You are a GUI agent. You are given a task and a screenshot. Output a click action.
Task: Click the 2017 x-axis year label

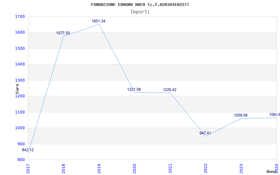[28, 169]
